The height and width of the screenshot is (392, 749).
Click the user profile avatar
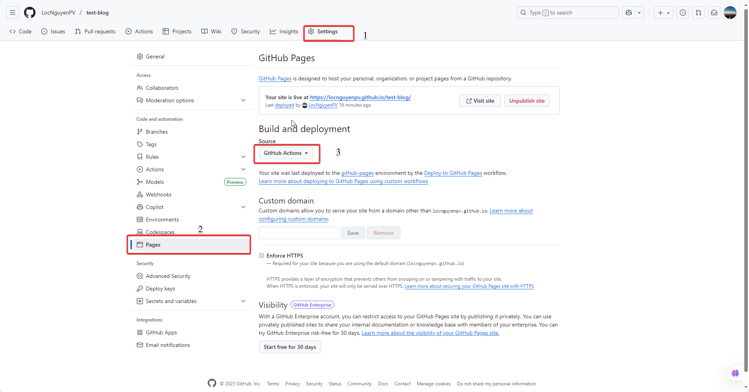(x=730, y=13)
